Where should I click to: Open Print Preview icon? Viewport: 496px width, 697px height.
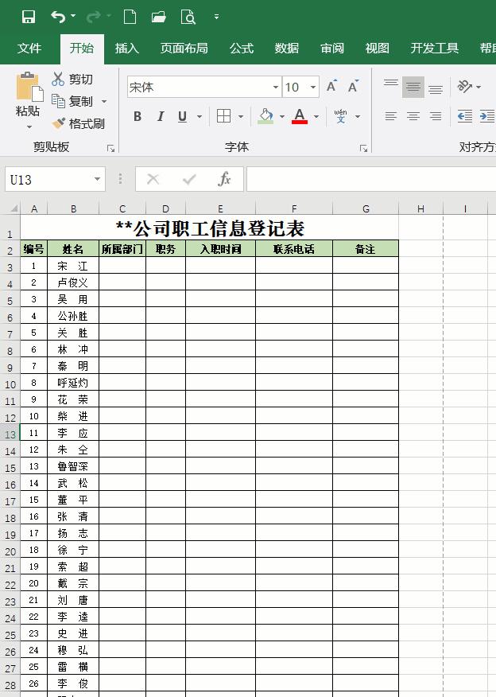point(188,17)
